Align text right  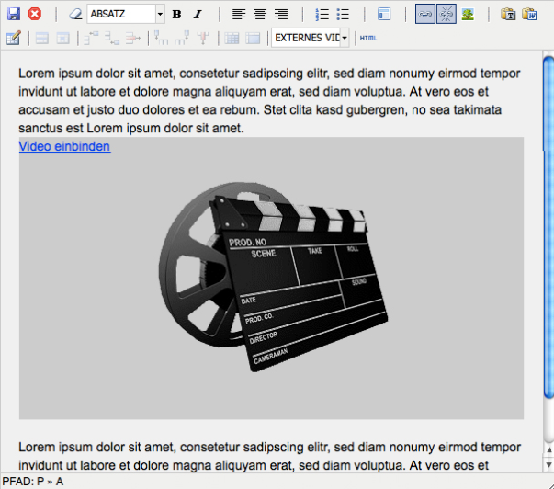pyautogui.click(x=281, y=14)
